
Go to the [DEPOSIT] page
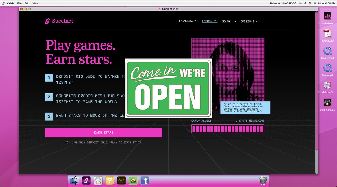tap(210, 21)
